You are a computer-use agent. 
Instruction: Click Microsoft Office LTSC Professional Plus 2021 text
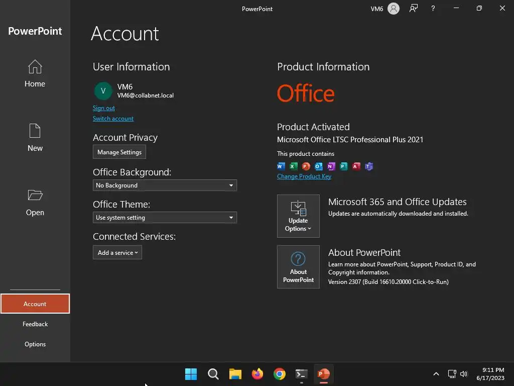[x=350, y=140]
